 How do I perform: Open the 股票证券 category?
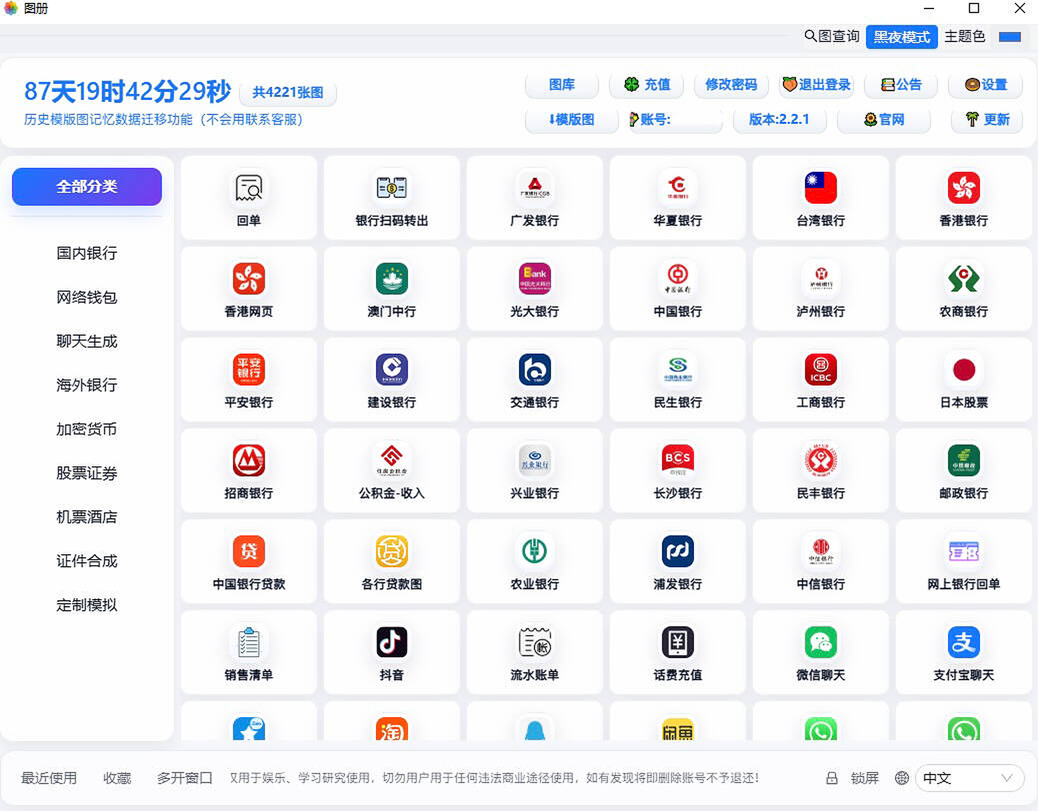pos(87,473)
